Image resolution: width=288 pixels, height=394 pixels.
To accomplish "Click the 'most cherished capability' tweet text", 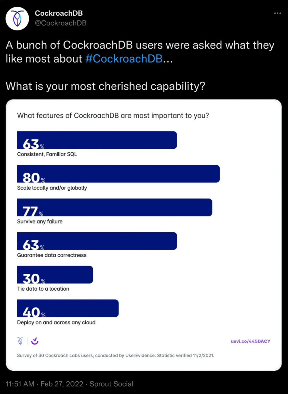I will click(105, 86).
